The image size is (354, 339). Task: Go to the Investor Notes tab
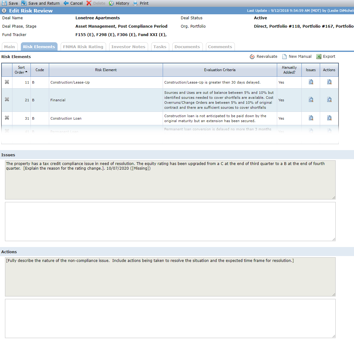click(x=128, y=47)
